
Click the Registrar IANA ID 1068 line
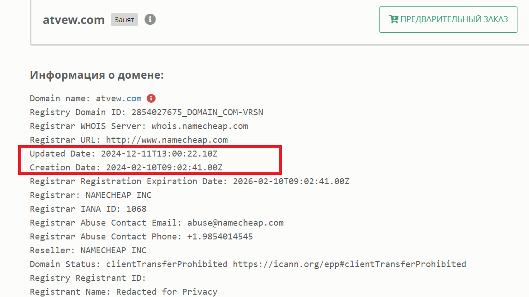(88, 209)
